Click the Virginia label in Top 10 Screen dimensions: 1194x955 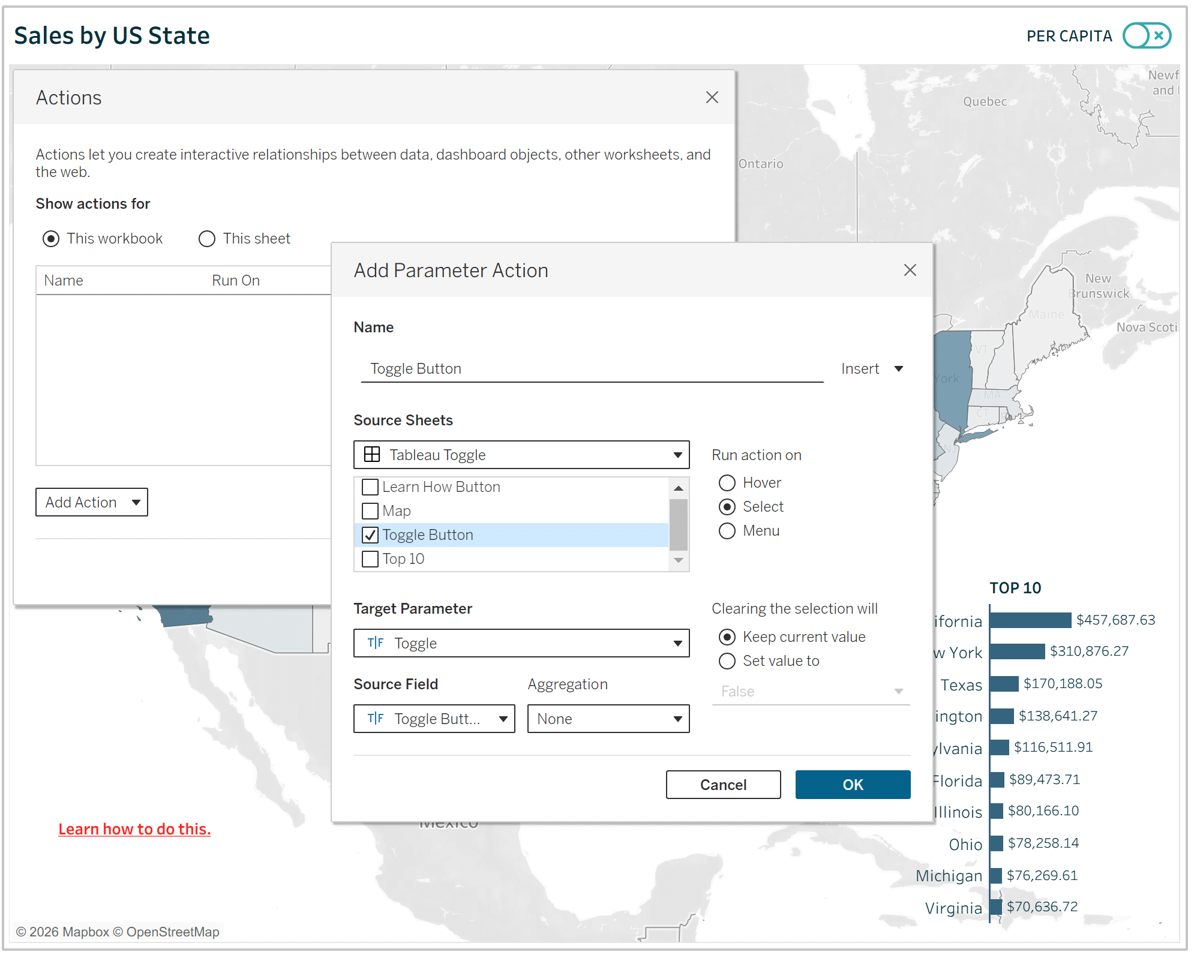953,908
